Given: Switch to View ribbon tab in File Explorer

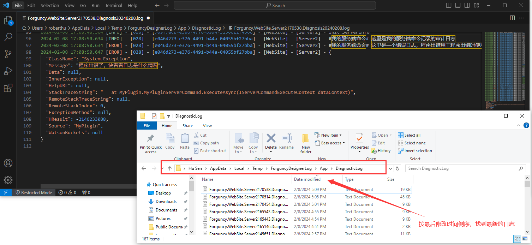Looking at the screenshot, I should [208, 126].
